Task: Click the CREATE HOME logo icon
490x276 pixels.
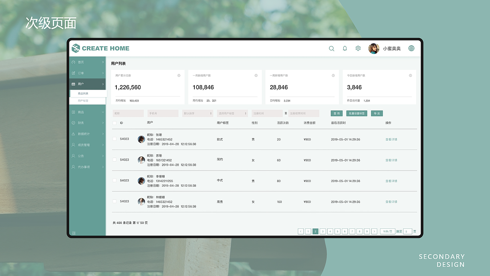Action: [x=76, y=48]
